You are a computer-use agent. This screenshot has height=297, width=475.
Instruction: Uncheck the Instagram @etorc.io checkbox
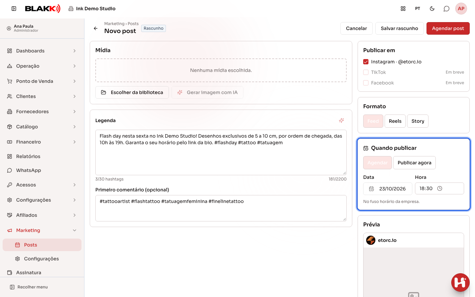366,62
